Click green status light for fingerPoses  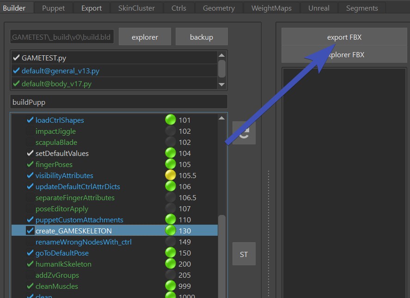click(x=171, y=164)
